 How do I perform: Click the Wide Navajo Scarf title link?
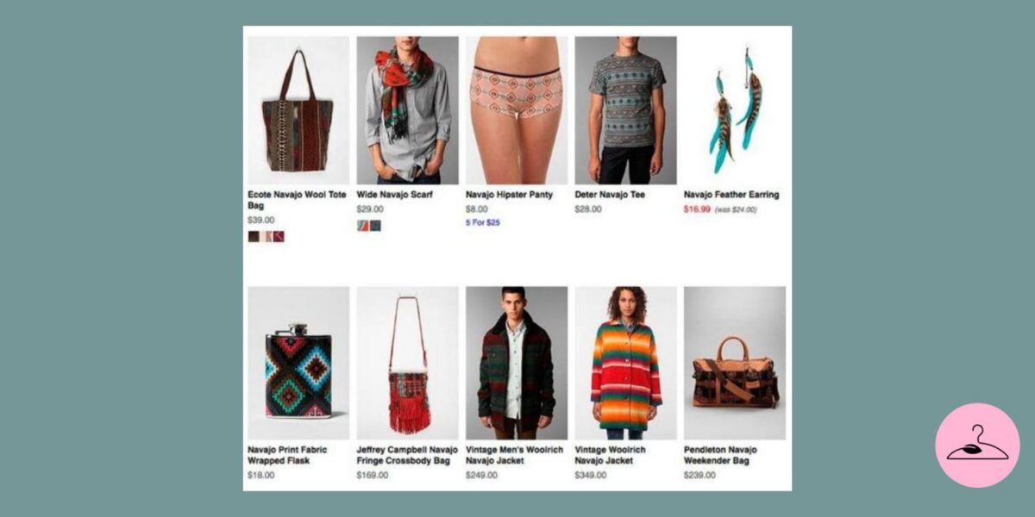tap(394, 195)
